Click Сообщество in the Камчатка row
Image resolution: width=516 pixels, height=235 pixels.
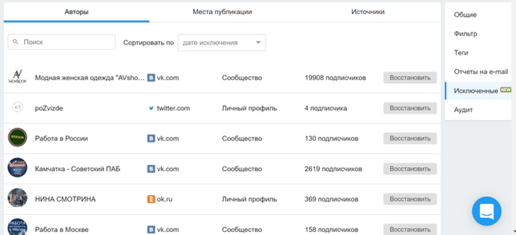point(242,169)
